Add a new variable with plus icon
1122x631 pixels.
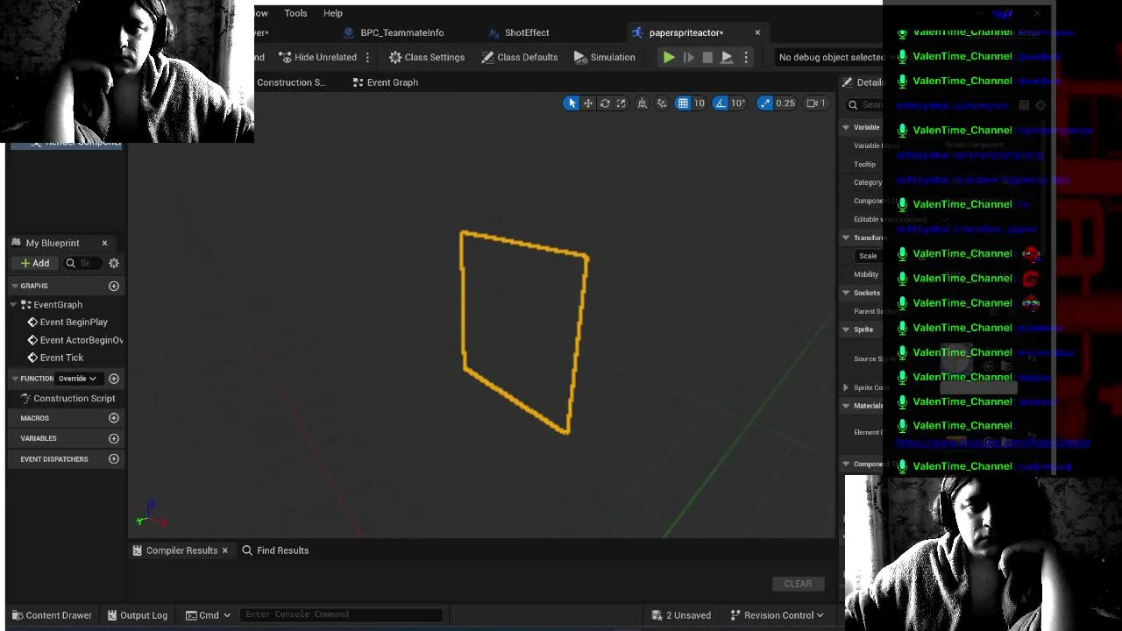click(114, 438)
